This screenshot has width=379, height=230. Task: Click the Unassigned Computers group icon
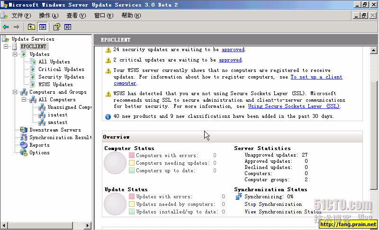(42, 107)
